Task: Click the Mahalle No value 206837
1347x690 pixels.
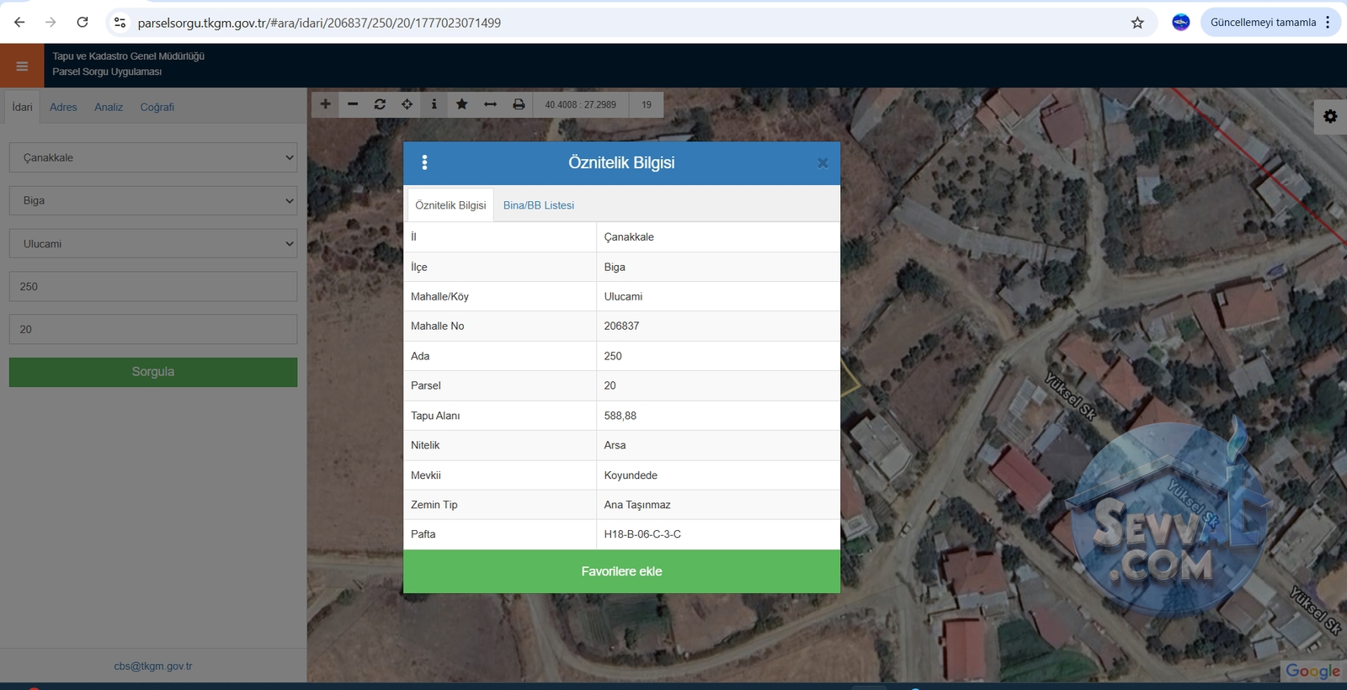Action: (x=621, y=326)
